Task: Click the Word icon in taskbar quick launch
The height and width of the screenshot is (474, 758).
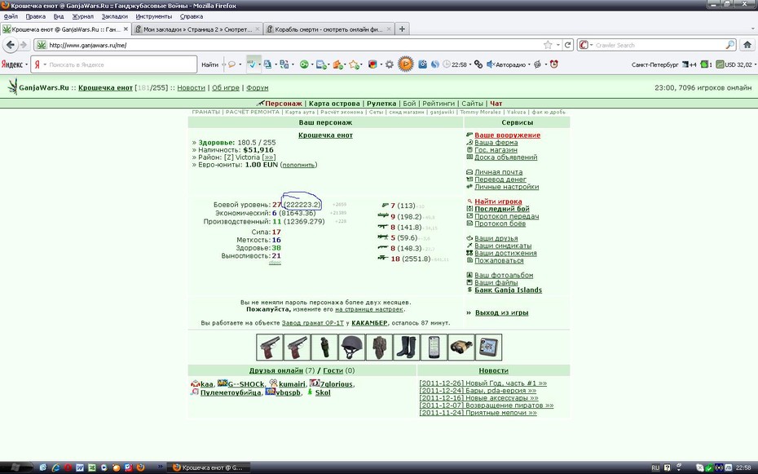Action: [x=80, y=467]
